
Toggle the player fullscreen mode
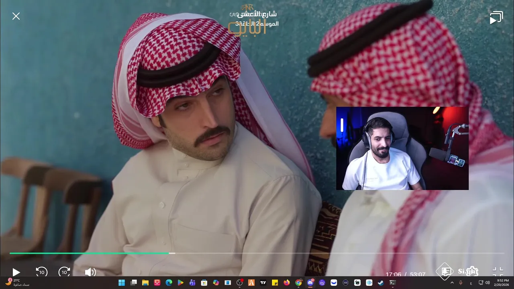click(498, 272)
